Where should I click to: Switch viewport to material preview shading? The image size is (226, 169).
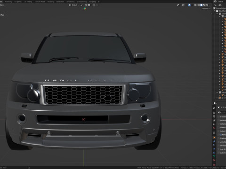(x=204, y=5)
